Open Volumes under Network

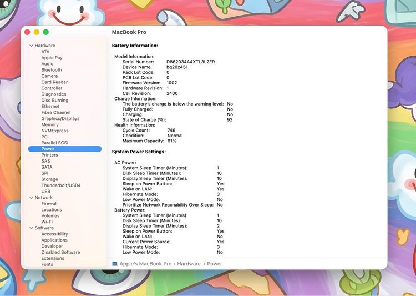(50, 216)
